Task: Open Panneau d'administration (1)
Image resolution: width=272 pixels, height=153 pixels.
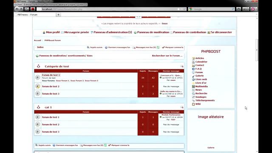Action: point(113,32)
